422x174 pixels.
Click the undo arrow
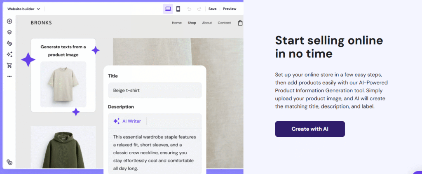[189, 9]
